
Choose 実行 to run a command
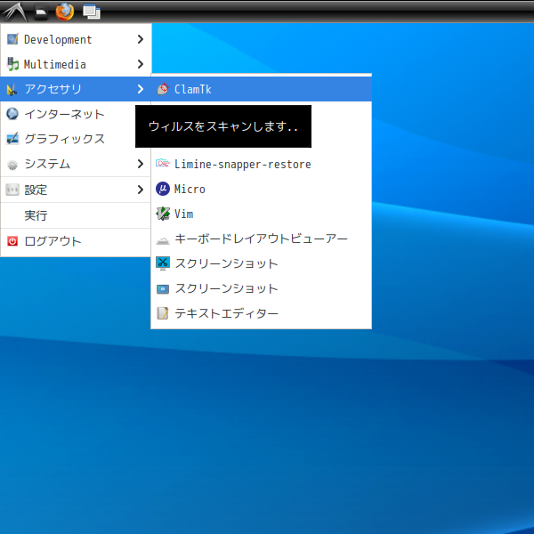[x=76, y=215]
